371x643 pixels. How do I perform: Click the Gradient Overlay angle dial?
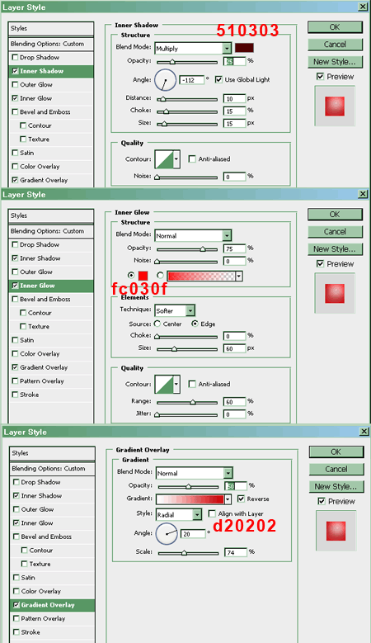[x=167, y=533]
